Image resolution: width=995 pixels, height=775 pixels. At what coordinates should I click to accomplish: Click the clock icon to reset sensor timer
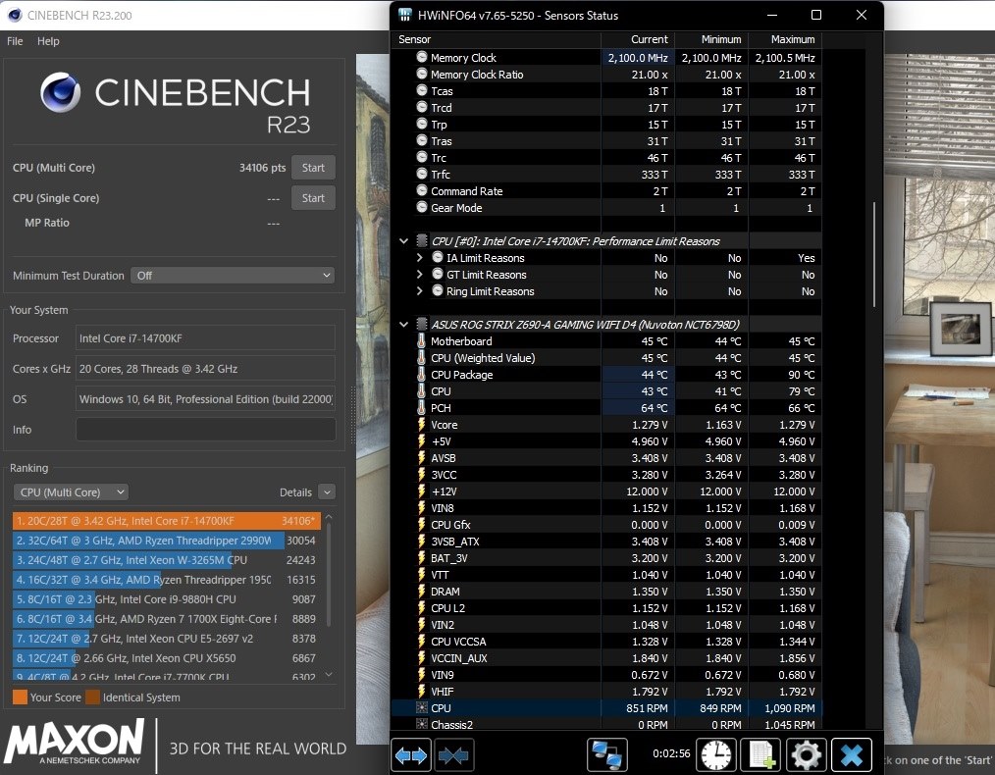click(x=716, y=754)
